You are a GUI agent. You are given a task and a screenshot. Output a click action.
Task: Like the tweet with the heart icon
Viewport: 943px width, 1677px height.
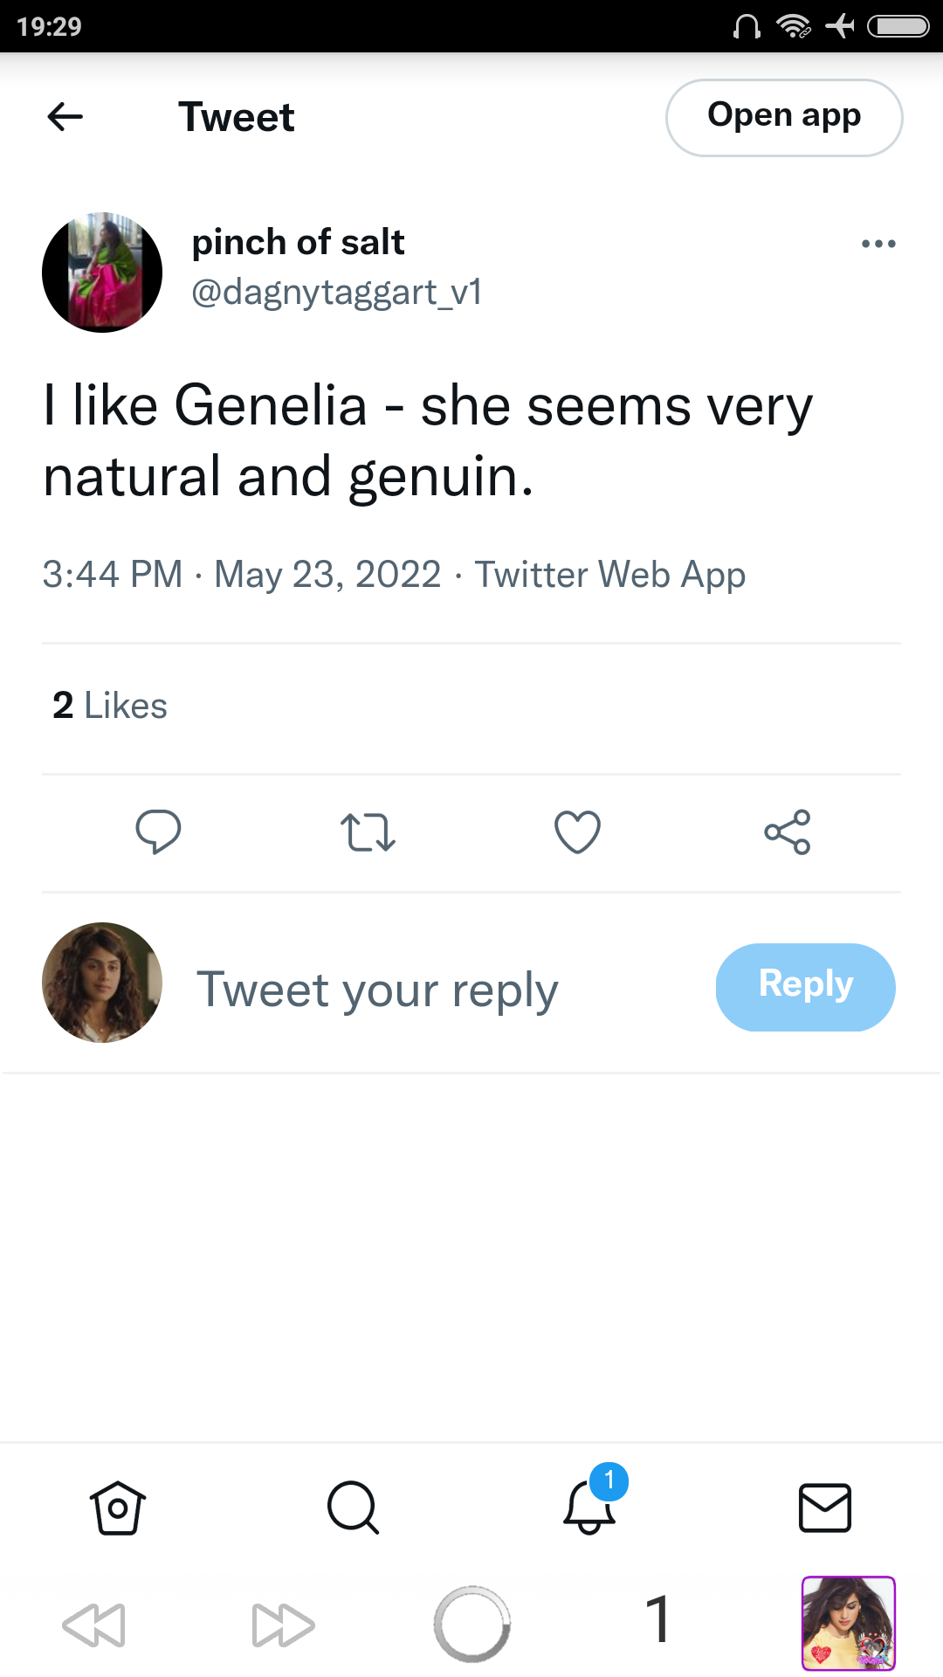point(577,832)
